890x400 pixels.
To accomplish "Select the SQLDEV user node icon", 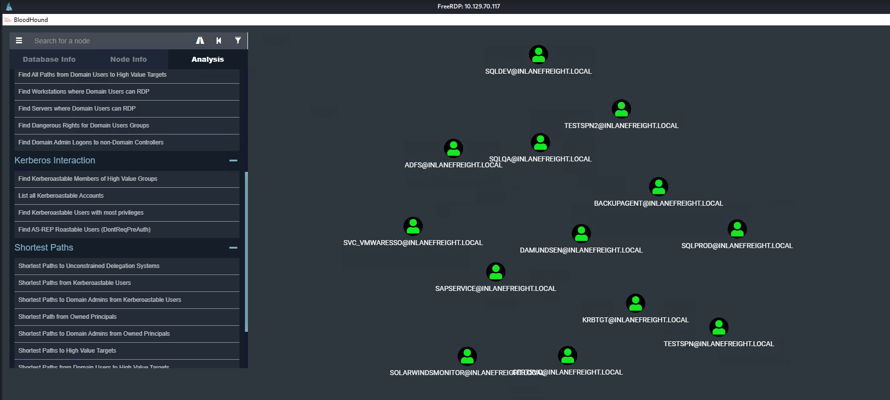I will [538, 55].
